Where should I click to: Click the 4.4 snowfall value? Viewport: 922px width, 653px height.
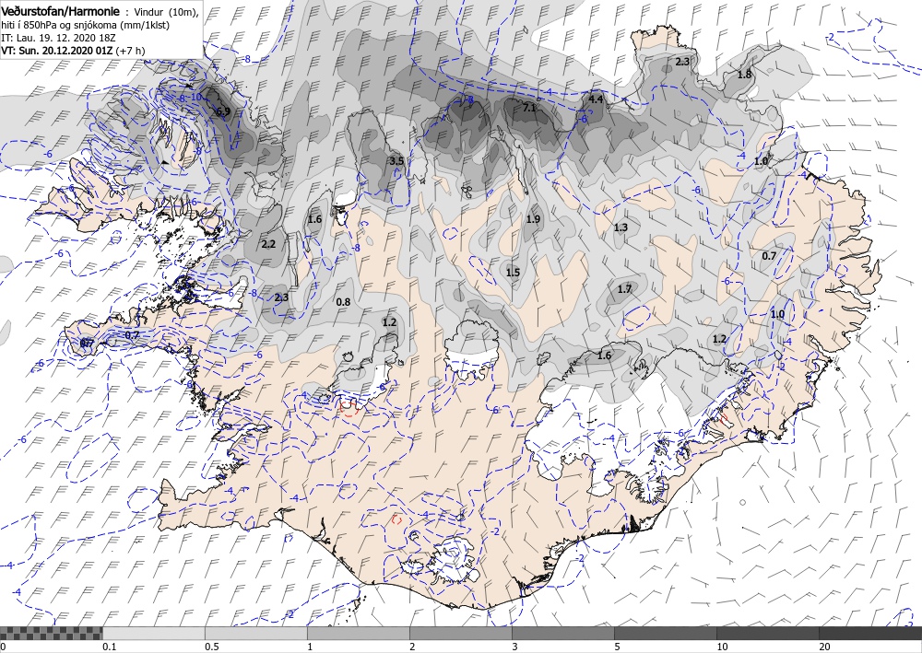(596, 99)
